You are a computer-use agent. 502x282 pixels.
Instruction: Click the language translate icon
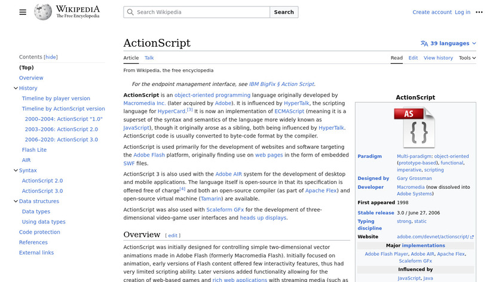click(424, 44)
